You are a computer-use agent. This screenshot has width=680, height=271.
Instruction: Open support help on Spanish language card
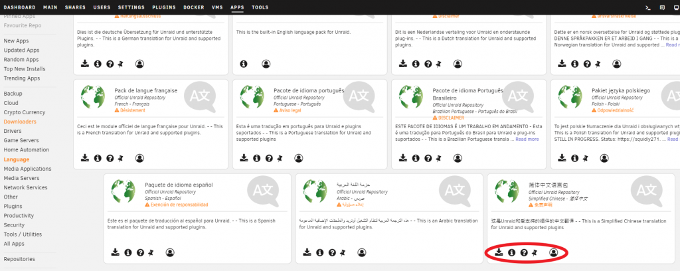(141, 252)
